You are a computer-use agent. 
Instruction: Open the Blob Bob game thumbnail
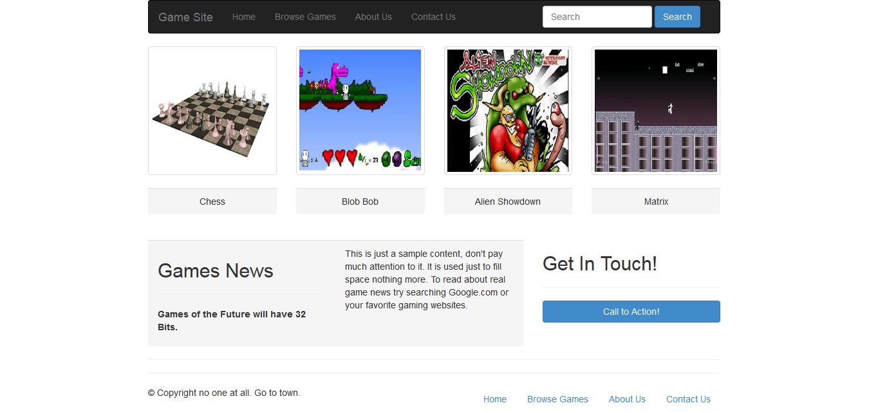point(360,110)
